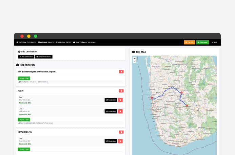235x155 pixels.
Task: Add a day under BIA airport
Action: click(24, 78)
